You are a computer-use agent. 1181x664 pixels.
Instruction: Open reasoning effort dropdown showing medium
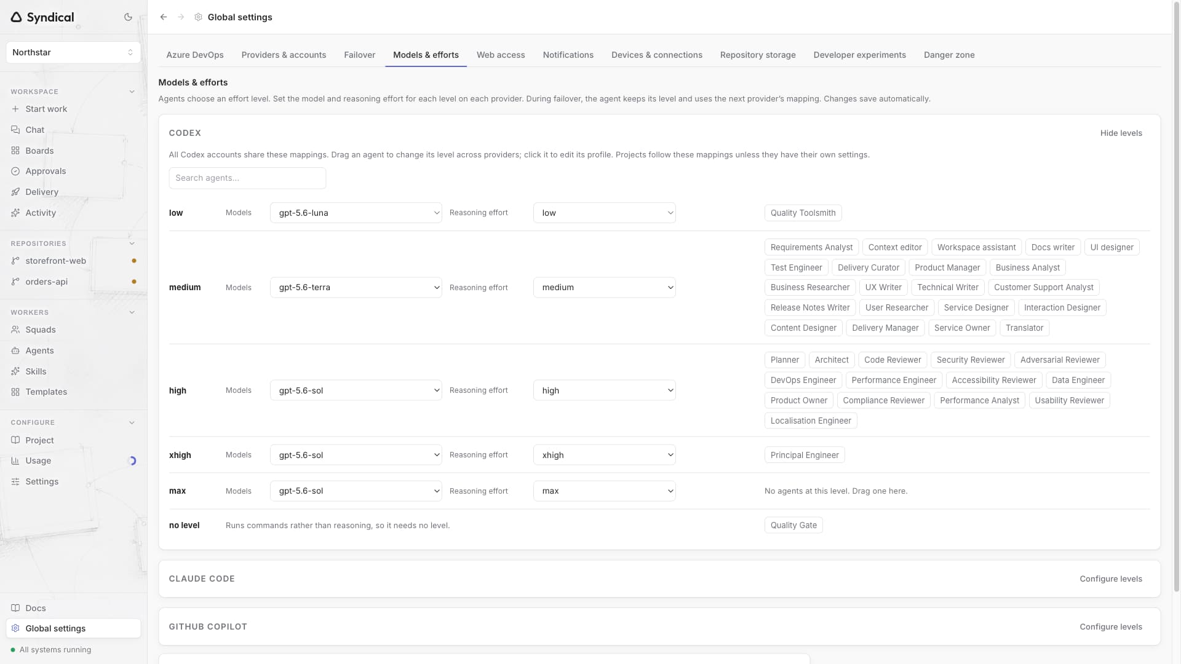(604, 287)
